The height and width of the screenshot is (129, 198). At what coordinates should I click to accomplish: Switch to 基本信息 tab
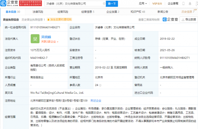[13, 12]
